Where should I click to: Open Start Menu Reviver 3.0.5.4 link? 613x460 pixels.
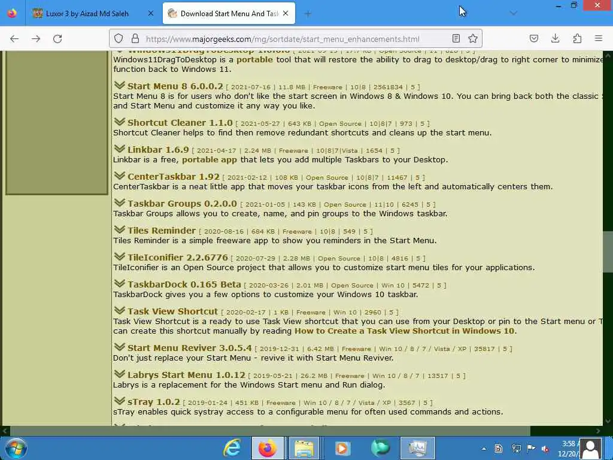tap(190, 348)
